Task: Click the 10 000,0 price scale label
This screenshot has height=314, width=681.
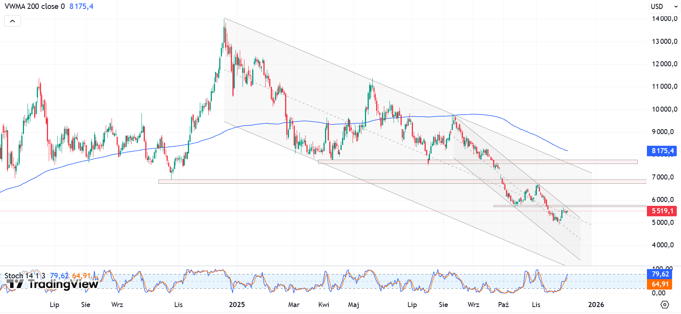Action: click(664, 109)
